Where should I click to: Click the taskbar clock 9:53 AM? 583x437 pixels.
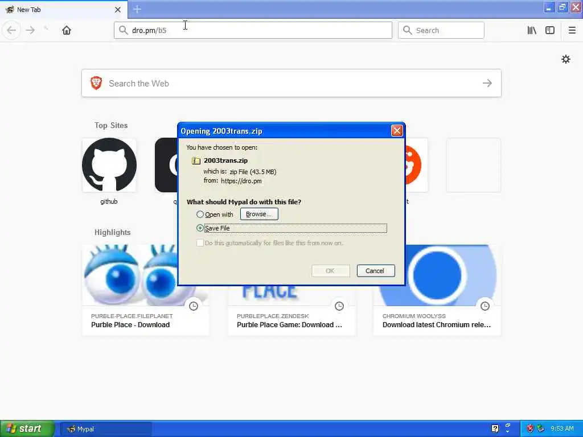click(562, 429)
